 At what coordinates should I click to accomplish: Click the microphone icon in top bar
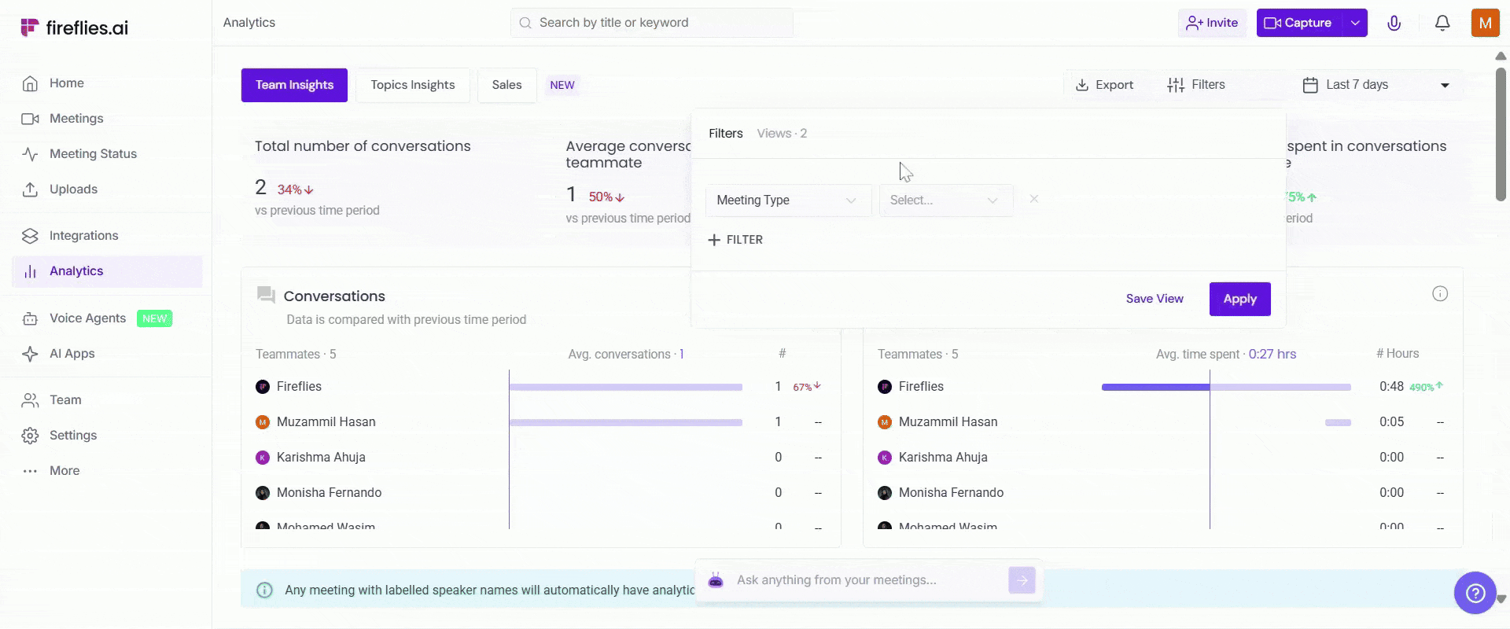[1394, 23]
